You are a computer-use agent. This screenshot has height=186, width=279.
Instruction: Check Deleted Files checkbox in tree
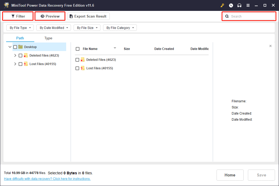(20, 56)
